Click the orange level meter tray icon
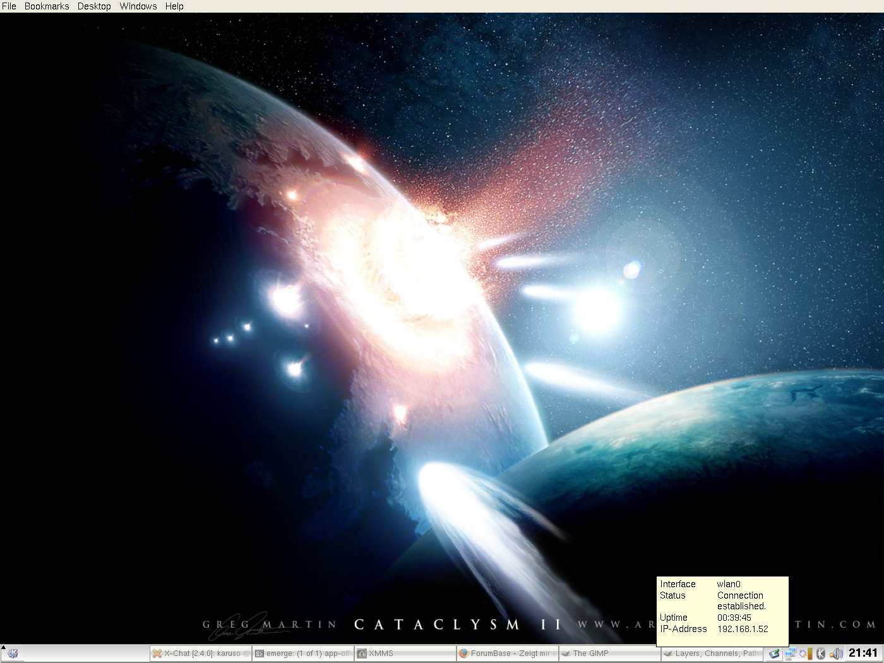This screenshot has width=884, height=663. click(810, 654)
